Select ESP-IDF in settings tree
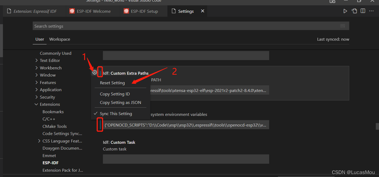Screen dimensions: 379x177 point(51,163)
